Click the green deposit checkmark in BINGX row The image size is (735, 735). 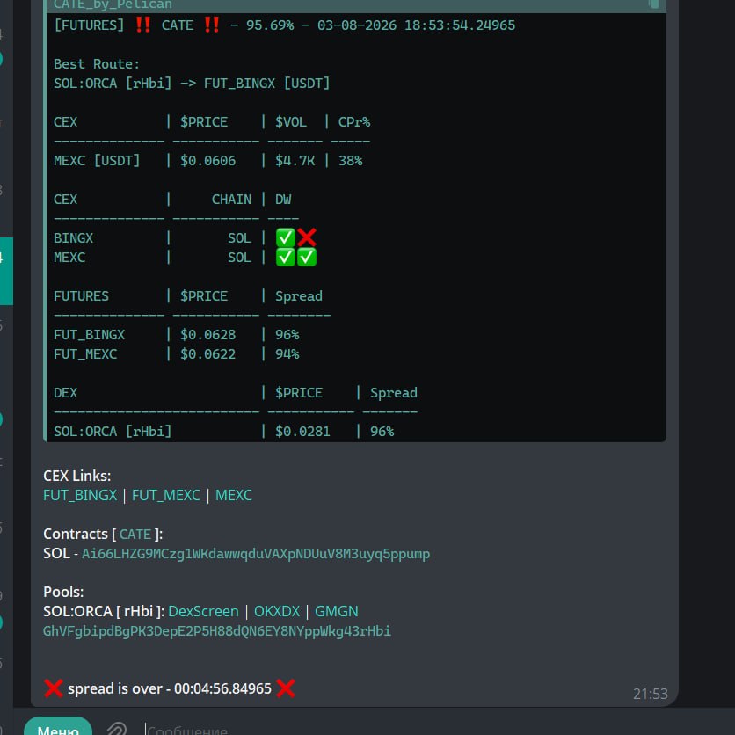point(286,238)
